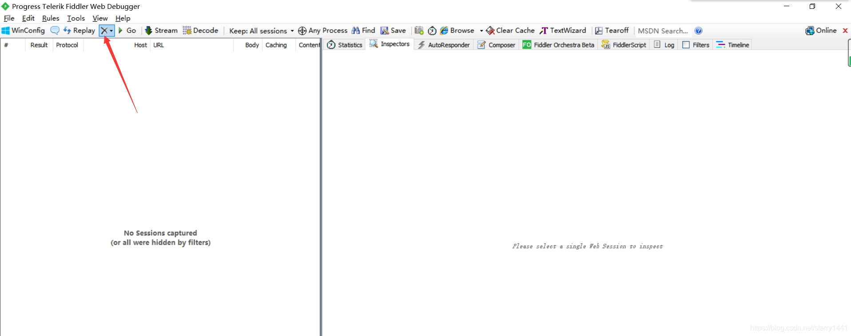Click the blue help question mark icon
The height and width of the screenshot is (336, 851).
(x=698, y=31)
